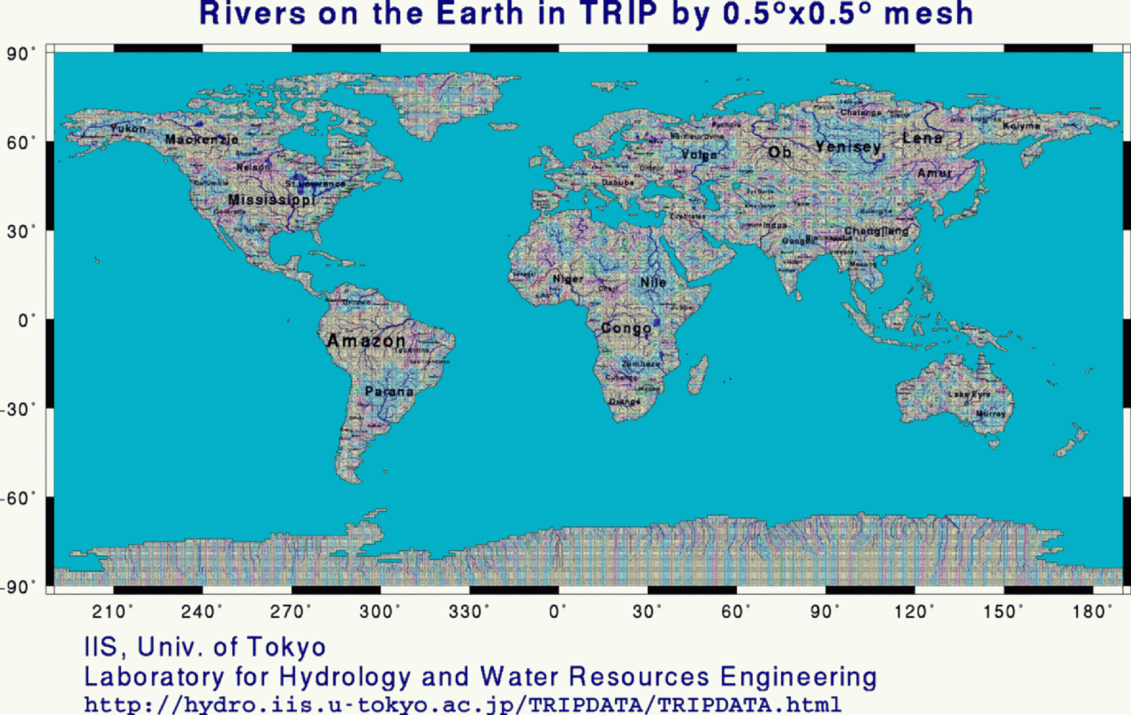The height and width of the screenshot is (715, 1131).
Task: Click the Lake Eyre label in Australia
Action: click(969, 394)
